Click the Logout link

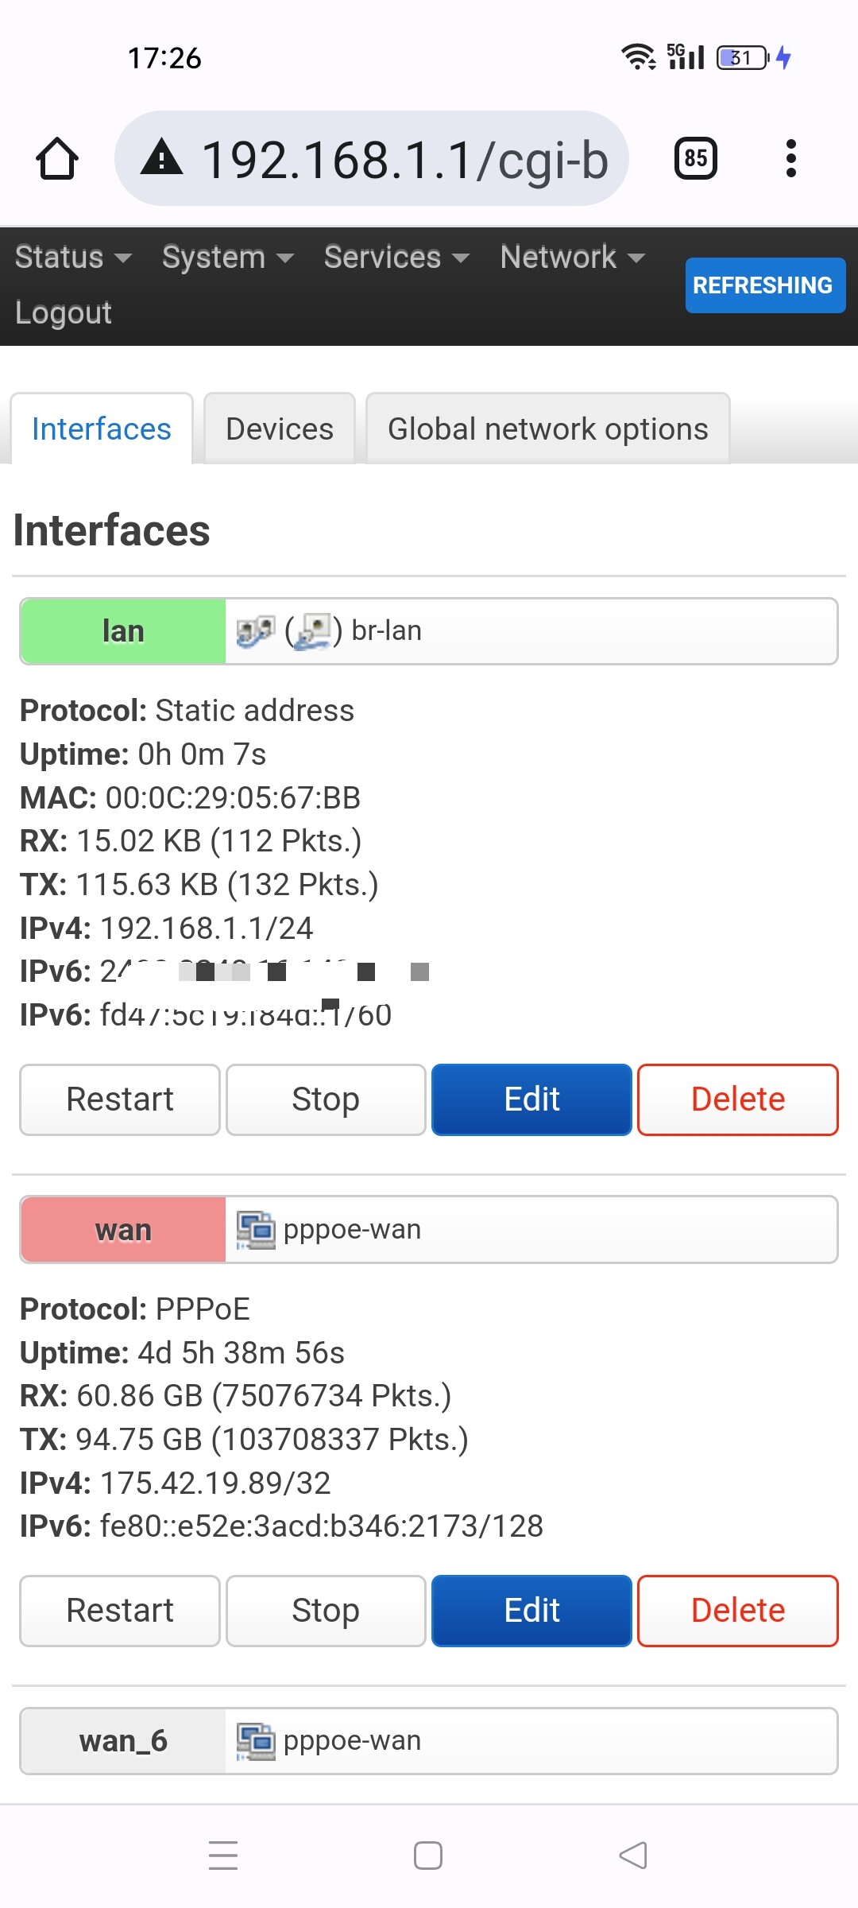tap(64, 312)
